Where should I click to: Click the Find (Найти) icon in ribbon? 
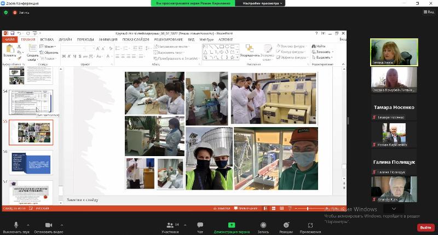click(x=319, y=46)
